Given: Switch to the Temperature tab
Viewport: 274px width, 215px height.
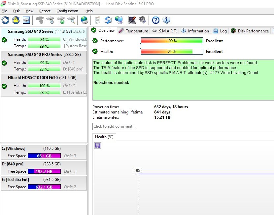Looking at the screenshot, I should 133,31.
